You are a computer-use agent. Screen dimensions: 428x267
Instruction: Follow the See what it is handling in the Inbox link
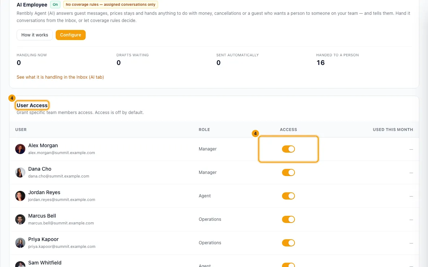pyautogui.click(x=60, y=77)
